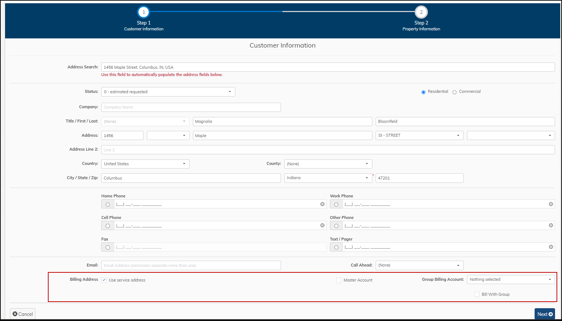
Task: Open the Status dropdown
Action: (x=168, y=92)
